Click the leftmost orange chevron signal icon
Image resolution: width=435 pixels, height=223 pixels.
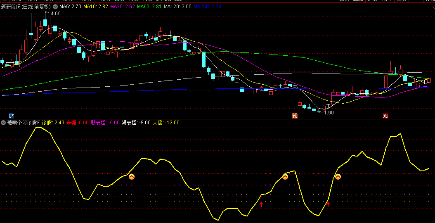[x=132, y=177]
